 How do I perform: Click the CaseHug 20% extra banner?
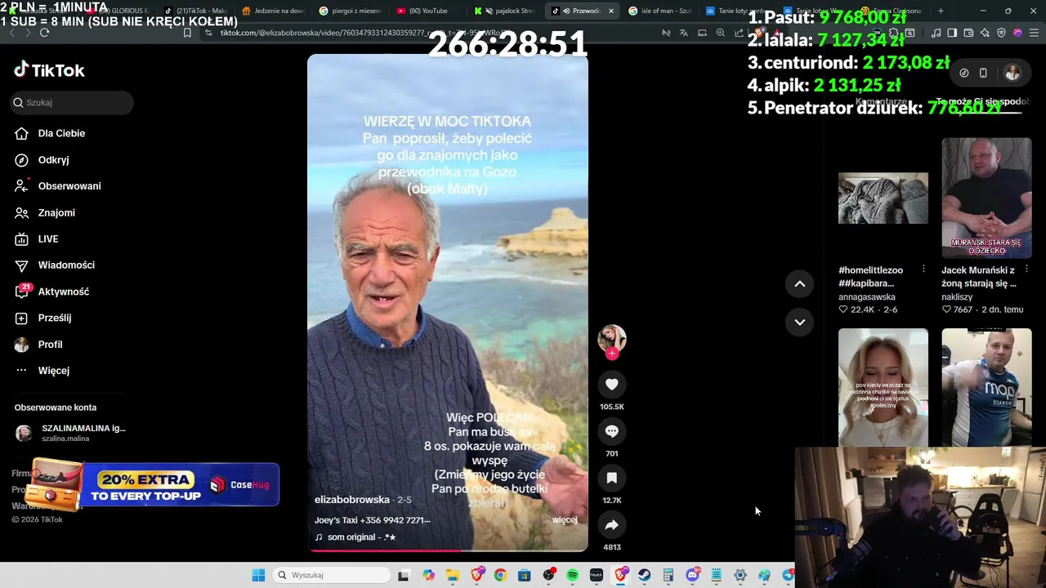point(154,484)
